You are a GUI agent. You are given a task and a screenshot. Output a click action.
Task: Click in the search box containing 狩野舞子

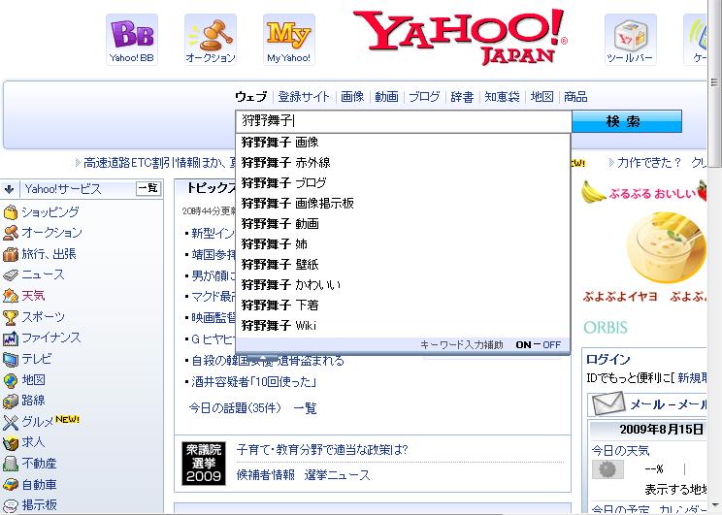pos(404,121)
